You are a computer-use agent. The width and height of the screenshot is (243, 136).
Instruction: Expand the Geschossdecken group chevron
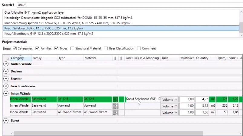6,86
